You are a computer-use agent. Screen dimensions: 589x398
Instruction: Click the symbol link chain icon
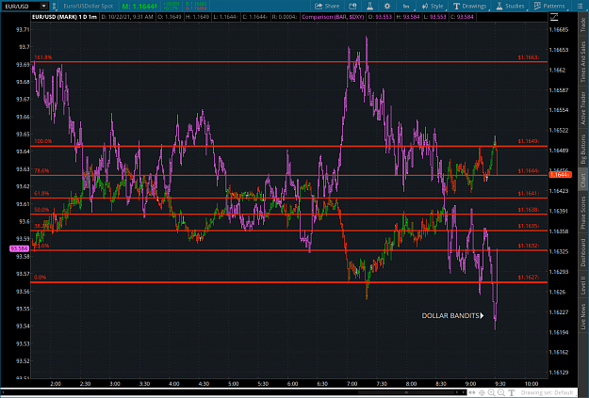(55, 6)
